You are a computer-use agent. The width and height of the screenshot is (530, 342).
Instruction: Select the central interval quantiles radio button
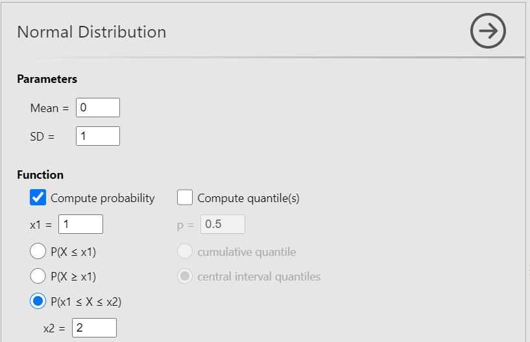coord(185,277)
